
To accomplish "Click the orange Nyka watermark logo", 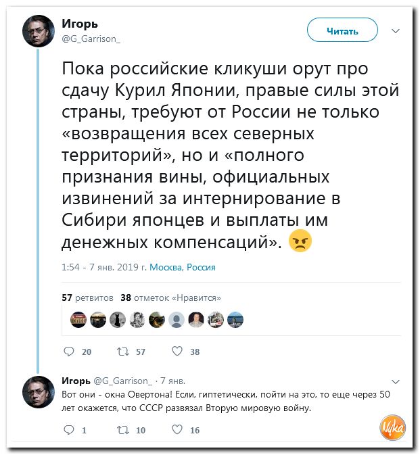I will click(x=392, y=428).
